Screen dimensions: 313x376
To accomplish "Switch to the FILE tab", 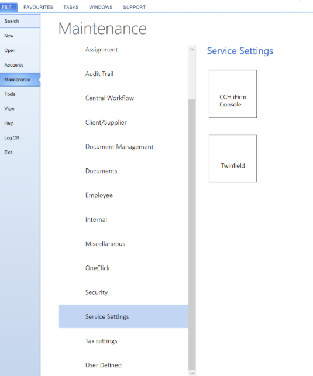I will click(7, 7).
